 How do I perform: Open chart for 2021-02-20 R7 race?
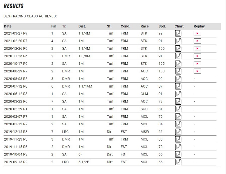(x=178, y=41)
